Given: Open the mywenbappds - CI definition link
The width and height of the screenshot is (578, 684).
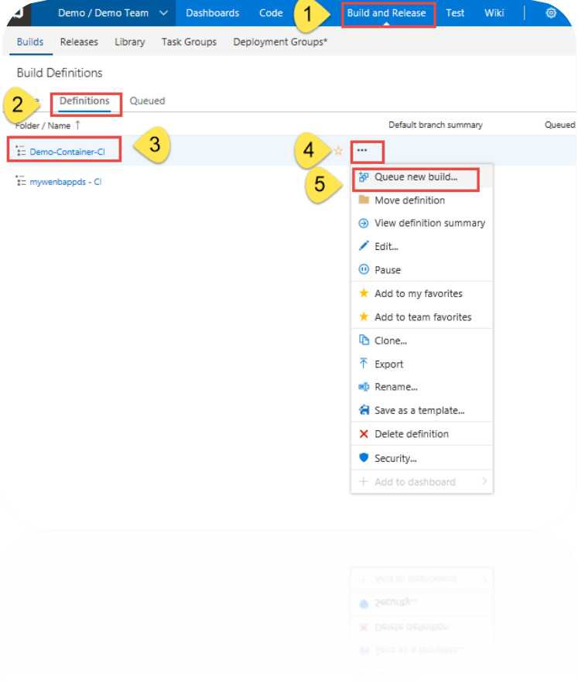Looking at the screenshot, I should 66,182.
